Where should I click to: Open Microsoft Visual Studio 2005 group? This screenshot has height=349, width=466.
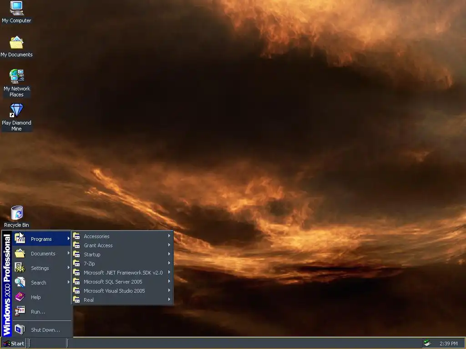tap(122, 290)
